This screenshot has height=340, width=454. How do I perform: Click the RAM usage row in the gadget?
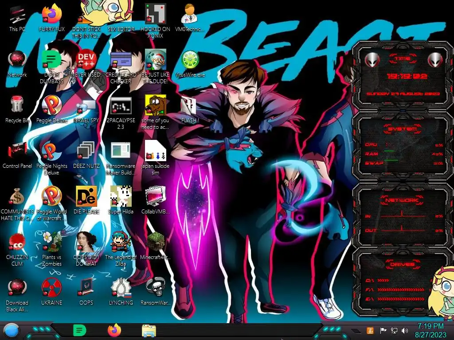404,154
